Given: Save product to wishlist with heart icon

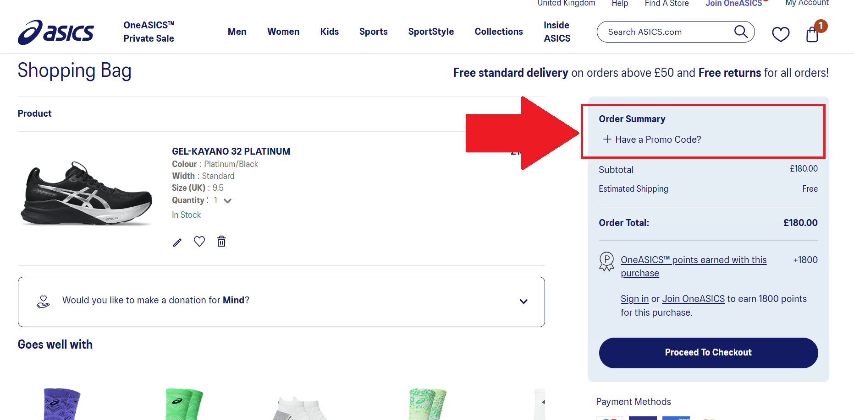Looking at the screenshot, I should [x=199, y=241].
